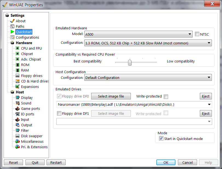The height and width of the screenshot is (169, 222).
Task: Click the Output icon
Action: 18,125
